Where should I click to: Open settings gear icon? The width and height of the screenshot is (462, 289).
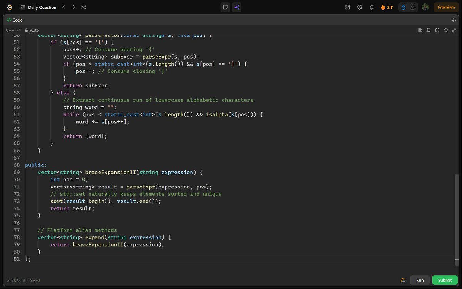pyautogui.click(x=360, y=7)
